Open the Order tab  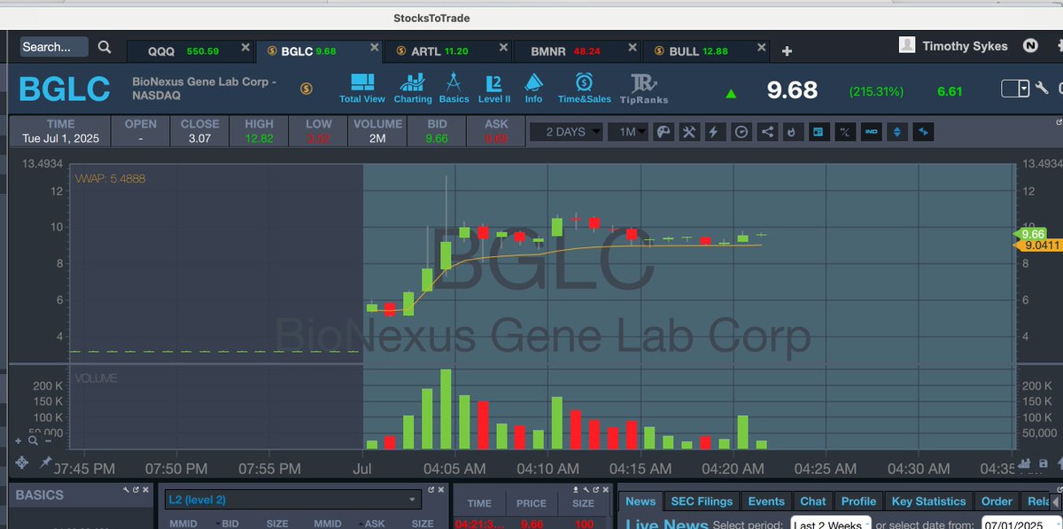coord(997,501)
